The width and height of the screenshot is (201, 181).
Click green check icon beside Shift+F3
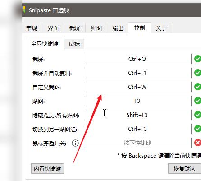pyautogui.click(x=197, y=115)
